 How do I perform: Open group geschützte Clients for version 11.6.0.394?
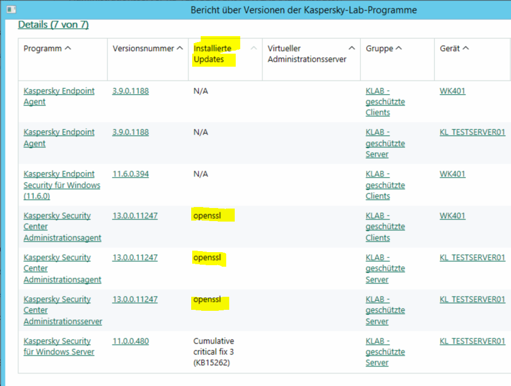[385, 185]
